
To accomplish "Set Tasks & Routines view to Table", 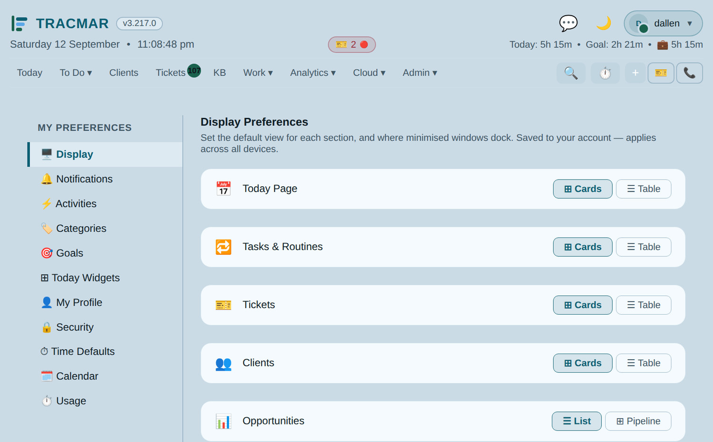I will 644,247.
